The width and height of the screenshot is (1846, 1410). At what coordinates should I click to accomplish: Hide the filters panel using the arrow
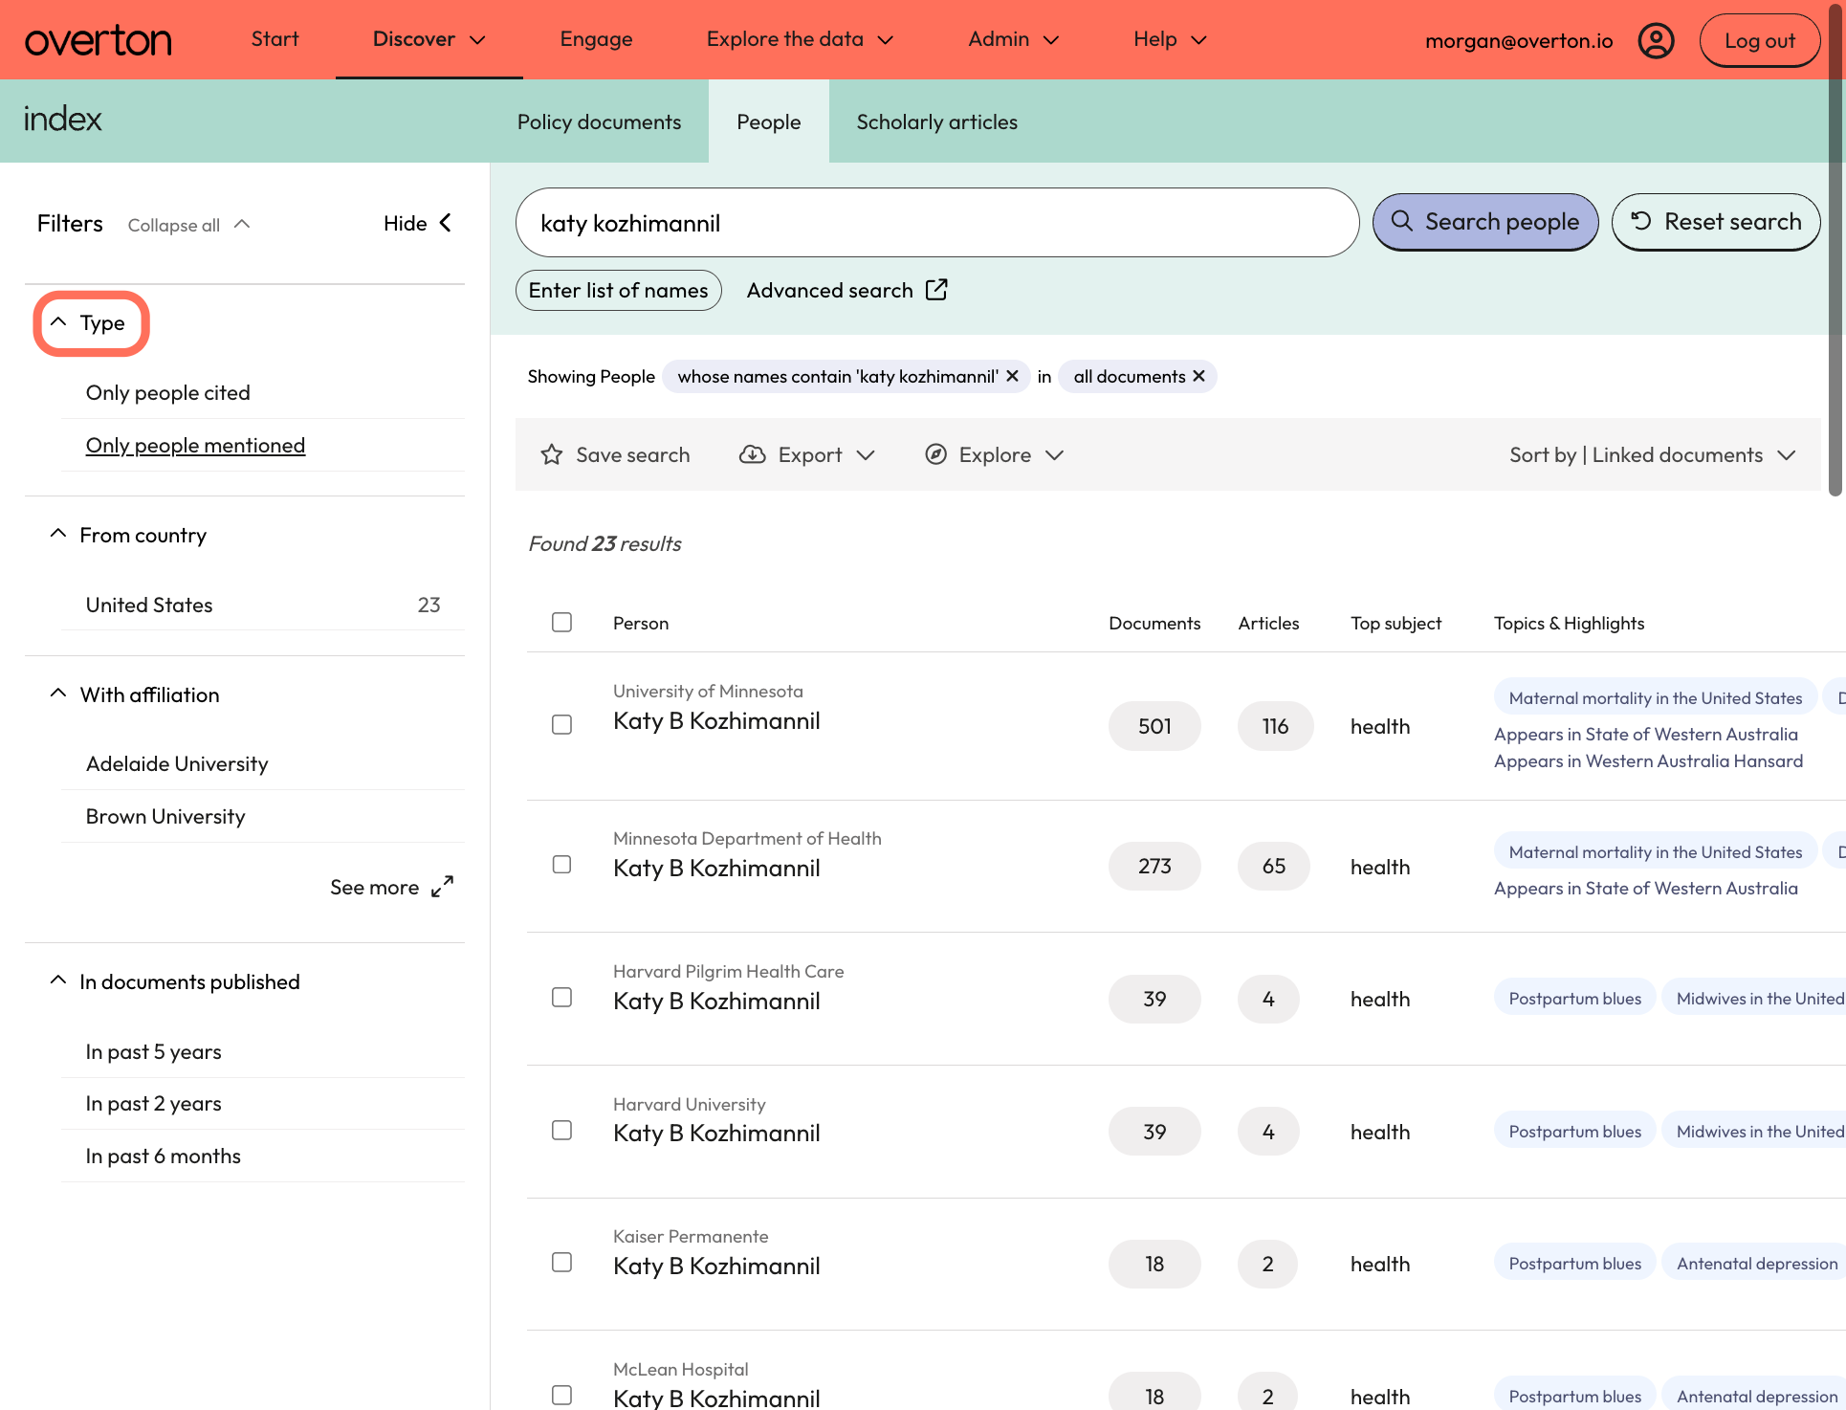click(x=446, y=223)
